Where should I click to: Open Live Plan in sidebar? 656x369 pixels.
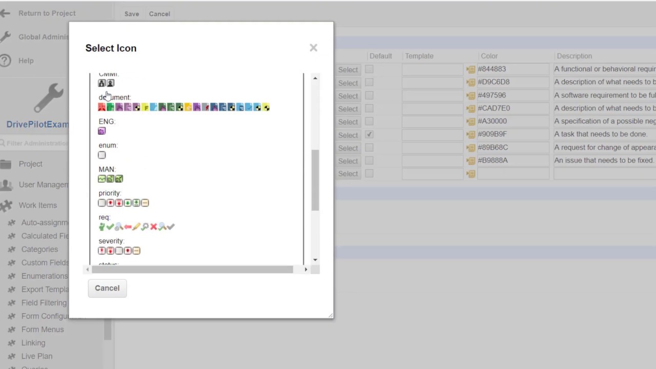click(37, 356)
